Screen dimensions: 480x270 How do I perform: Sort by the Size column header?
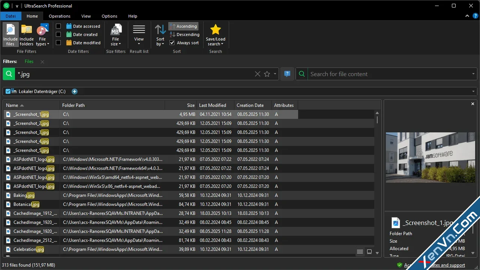(x=181, y=105)
